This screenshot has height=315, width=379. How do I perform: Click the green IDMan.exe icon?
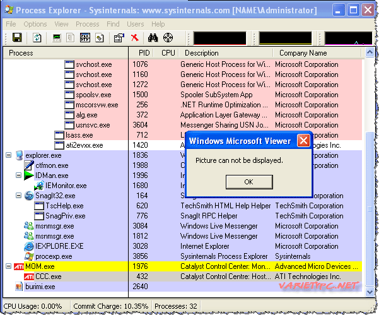pos(29,175)
